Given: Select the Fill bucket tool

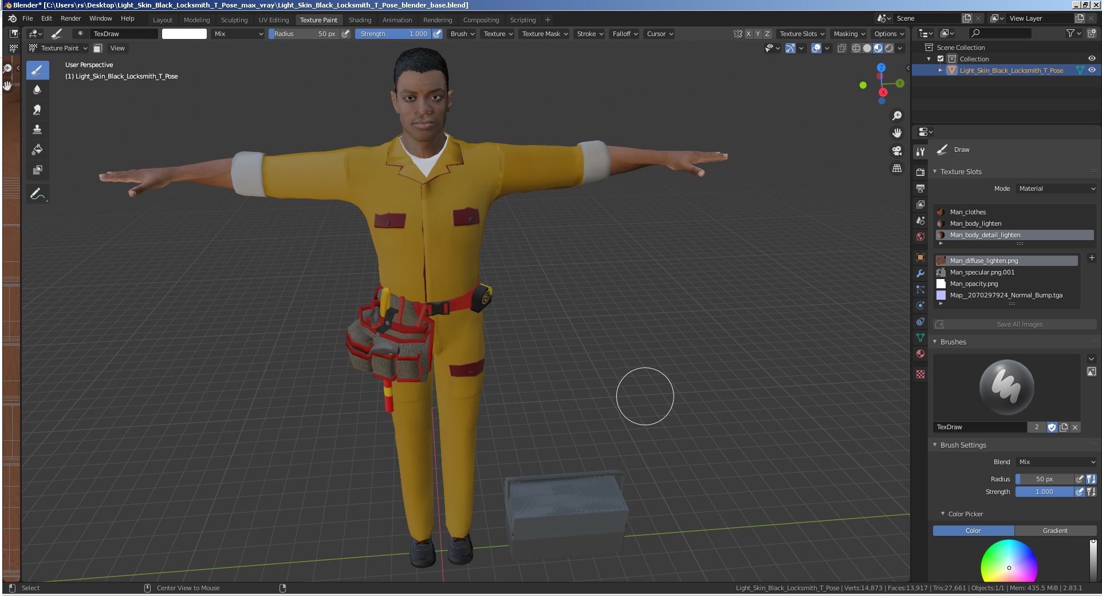Looking at the screenshot, I should click(37, 150).
